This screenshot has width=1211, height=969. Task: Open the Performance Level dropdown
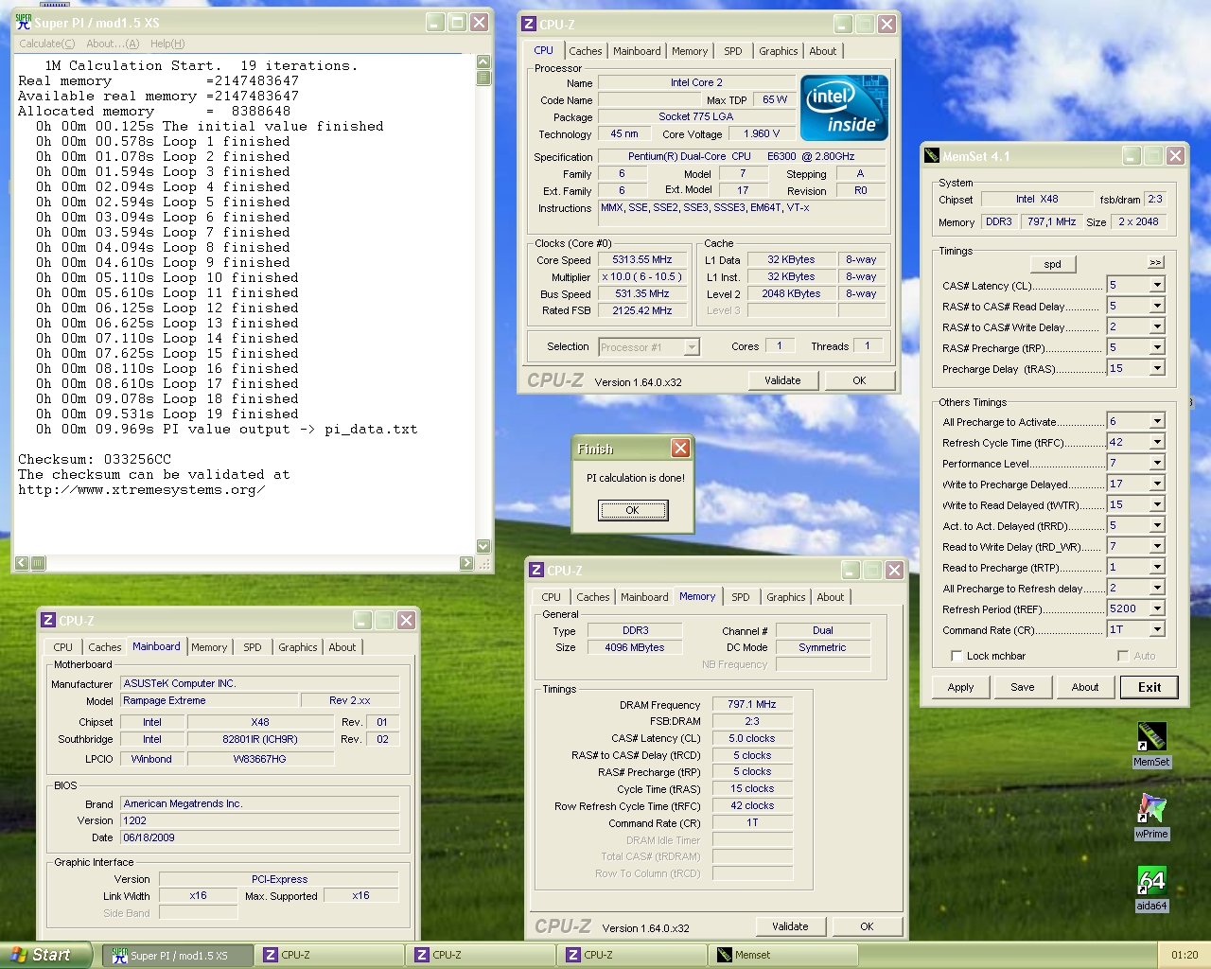click(x=1156, y=463)
